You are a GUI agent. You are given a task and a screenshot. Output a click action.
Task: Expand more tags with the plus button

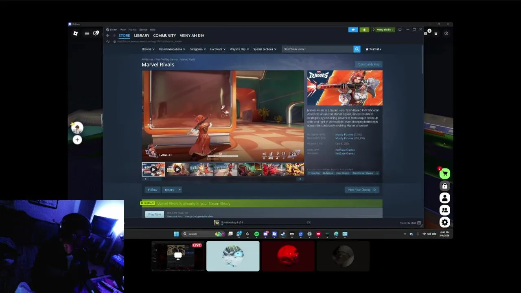(377, 173)
